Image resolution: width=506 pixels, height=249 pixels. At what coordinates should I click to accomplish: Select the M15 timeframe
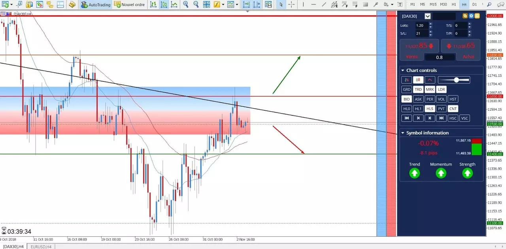(433, 4)
